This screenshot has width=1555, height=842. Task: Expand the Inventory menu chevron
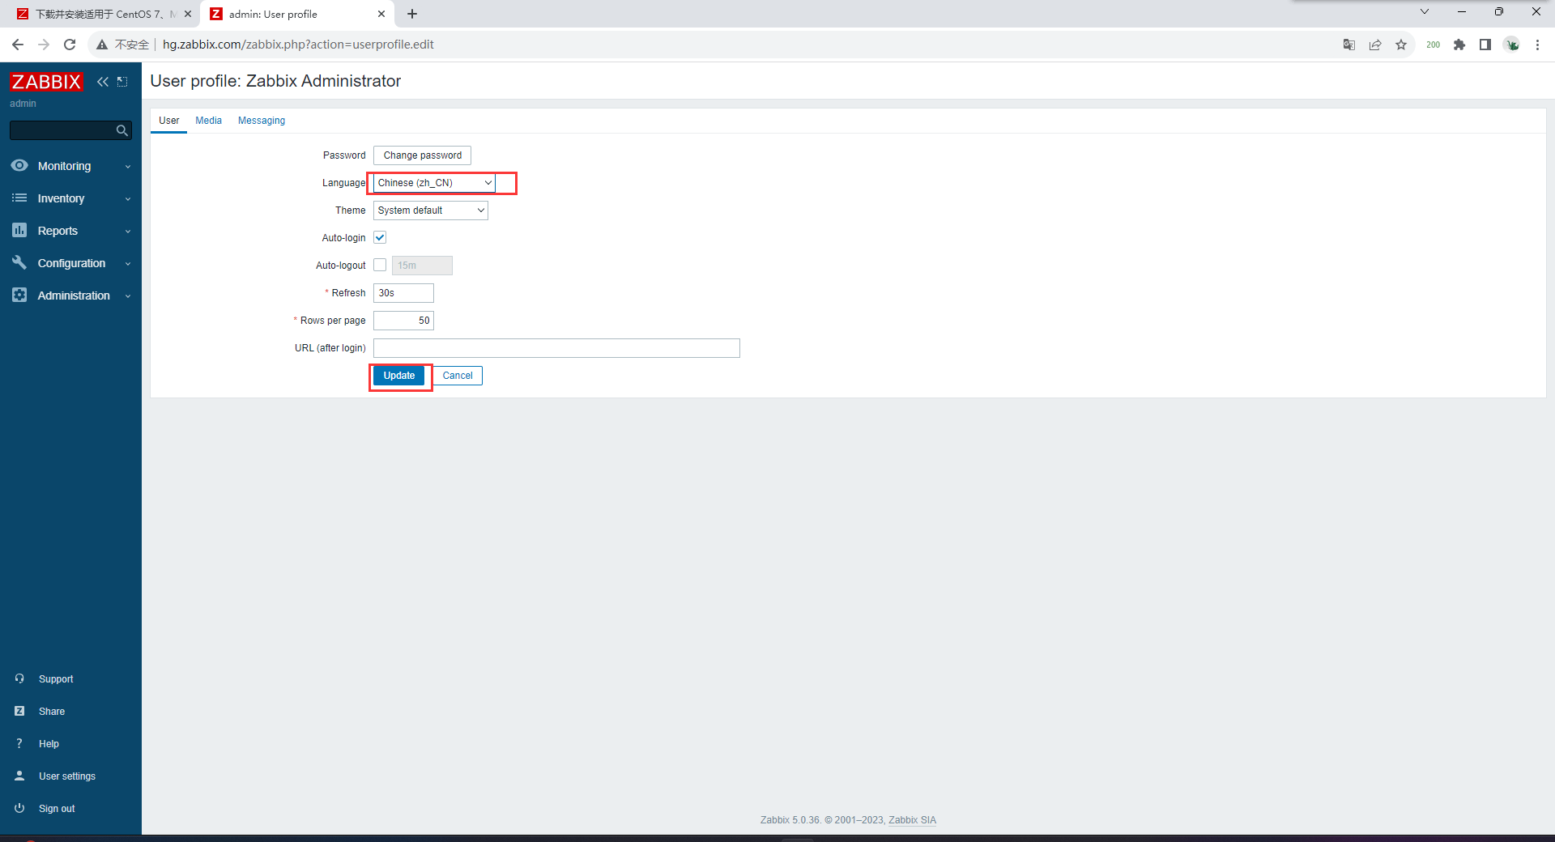(x=128, y=199)
